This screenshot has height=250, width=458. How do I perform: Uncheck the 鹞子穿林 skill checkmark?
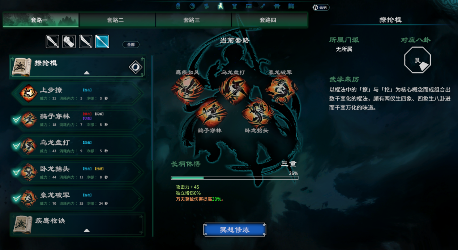tap(16, 120)
